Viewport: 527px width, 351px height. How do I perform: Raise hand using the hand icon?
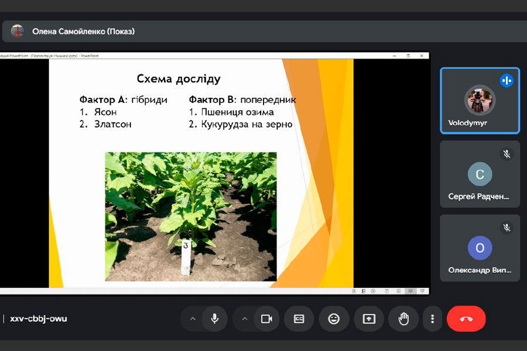point(403,319)
